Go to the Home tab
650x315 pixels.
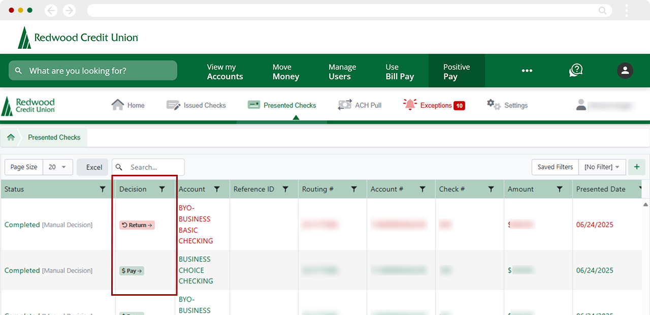[x=128, y=105]
